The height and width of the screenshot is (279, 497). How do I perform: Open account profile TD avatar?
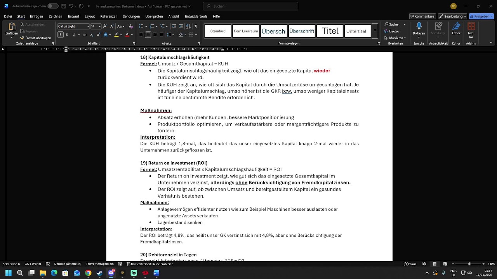[x=454, y=6]
